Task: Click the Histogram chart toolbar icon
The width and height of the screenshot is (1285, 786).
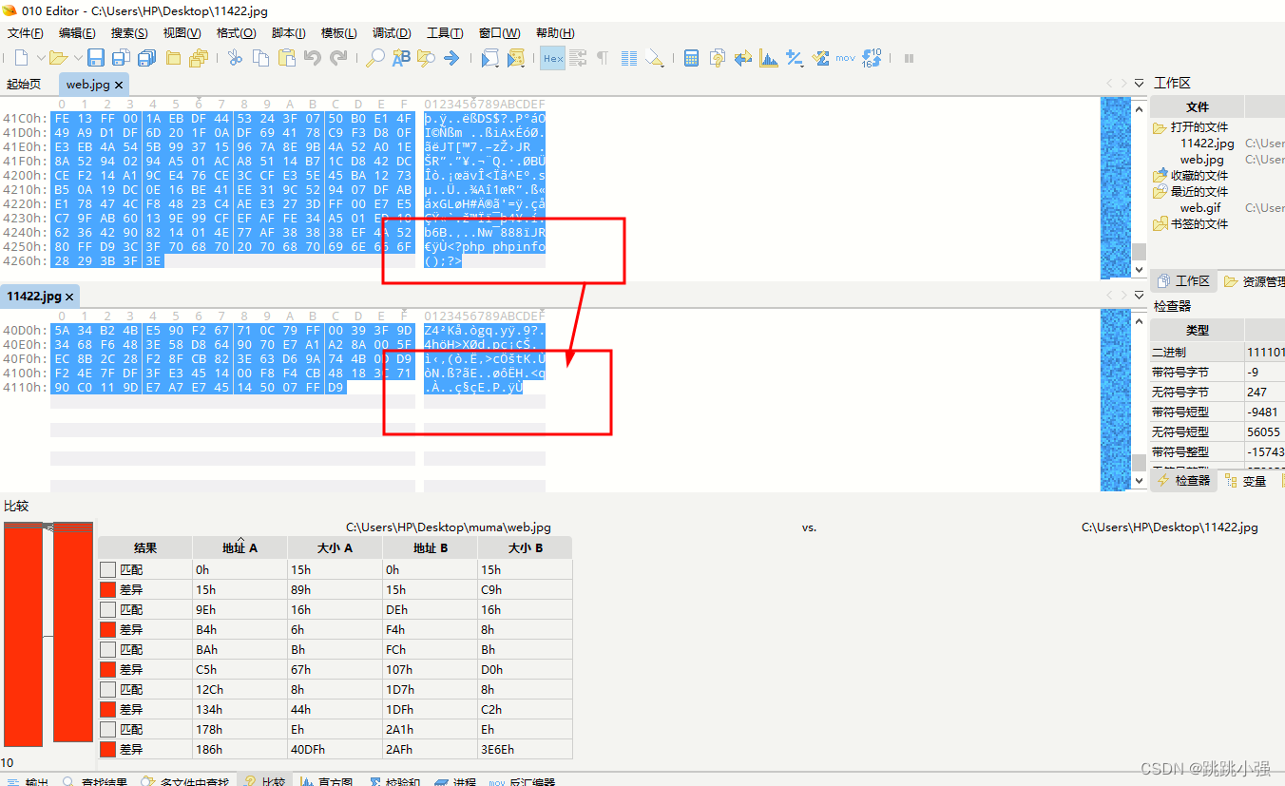Action: coord(769,58)
